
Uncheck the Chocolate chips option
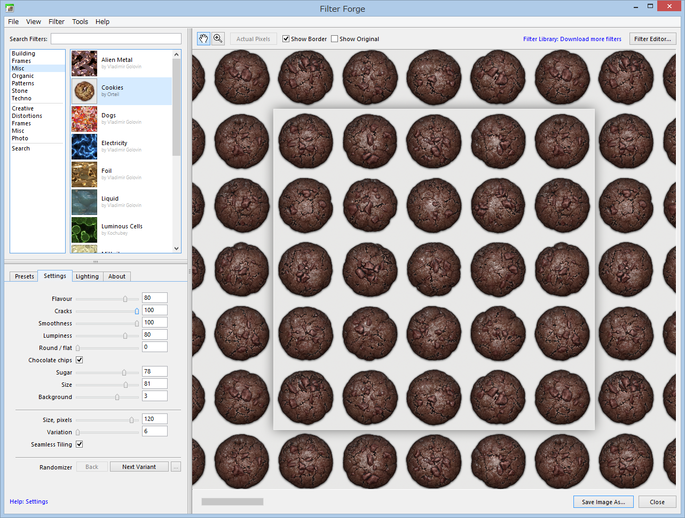tap(80, 360)
